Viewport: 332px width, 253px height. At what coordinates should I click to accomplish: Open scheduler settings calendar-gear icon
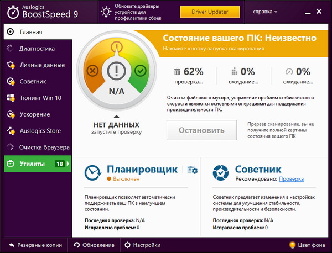coord(193,170)
